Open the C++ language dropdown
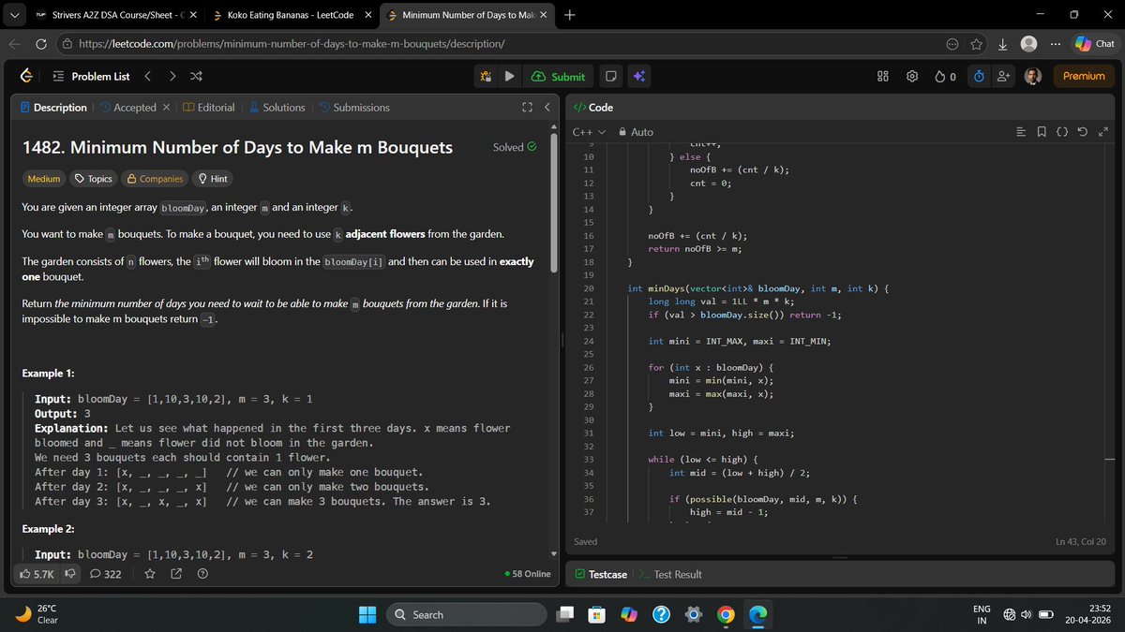1125x632 pixels. [x=581, y=132]
